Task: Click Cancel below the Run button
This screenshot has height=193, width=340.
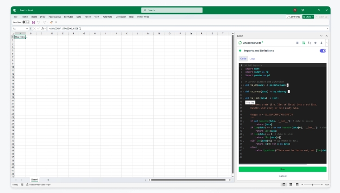Action: [282, 176]
